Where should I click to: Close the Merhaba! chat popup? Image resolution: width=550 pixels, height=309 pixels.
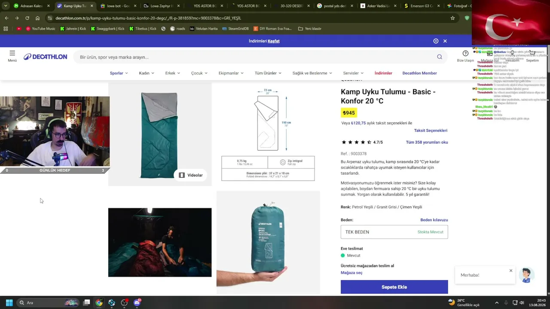click(x=511, y=270)
